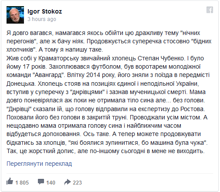Click the line starting 'Поховали його без голови'
Screen dimensions: 220x192
[x=107, y=117]
